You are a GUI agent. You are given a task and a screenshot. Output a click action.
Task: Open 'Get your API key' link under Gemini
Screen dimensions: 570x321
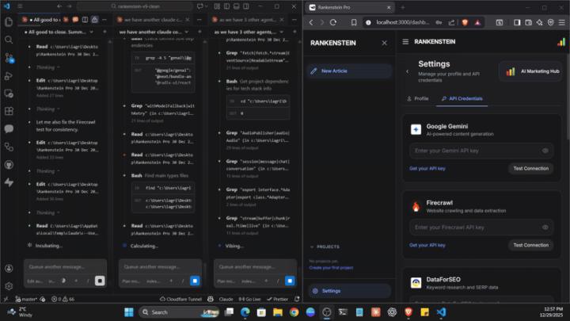[x=427, y=169]
